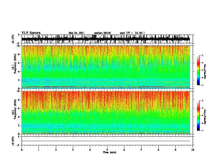This screenshot has width=217, height=168.
Task: Click the "-7" tick on the ch.1 colorbar
Action: (x=202, y=85)
